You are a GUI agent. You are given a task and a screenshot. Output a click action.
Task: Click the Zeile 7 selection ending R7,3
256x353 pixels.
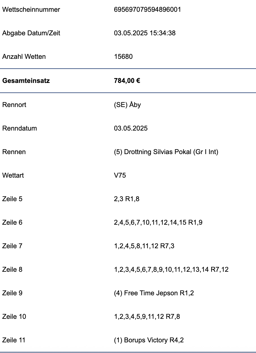[145, 246]
